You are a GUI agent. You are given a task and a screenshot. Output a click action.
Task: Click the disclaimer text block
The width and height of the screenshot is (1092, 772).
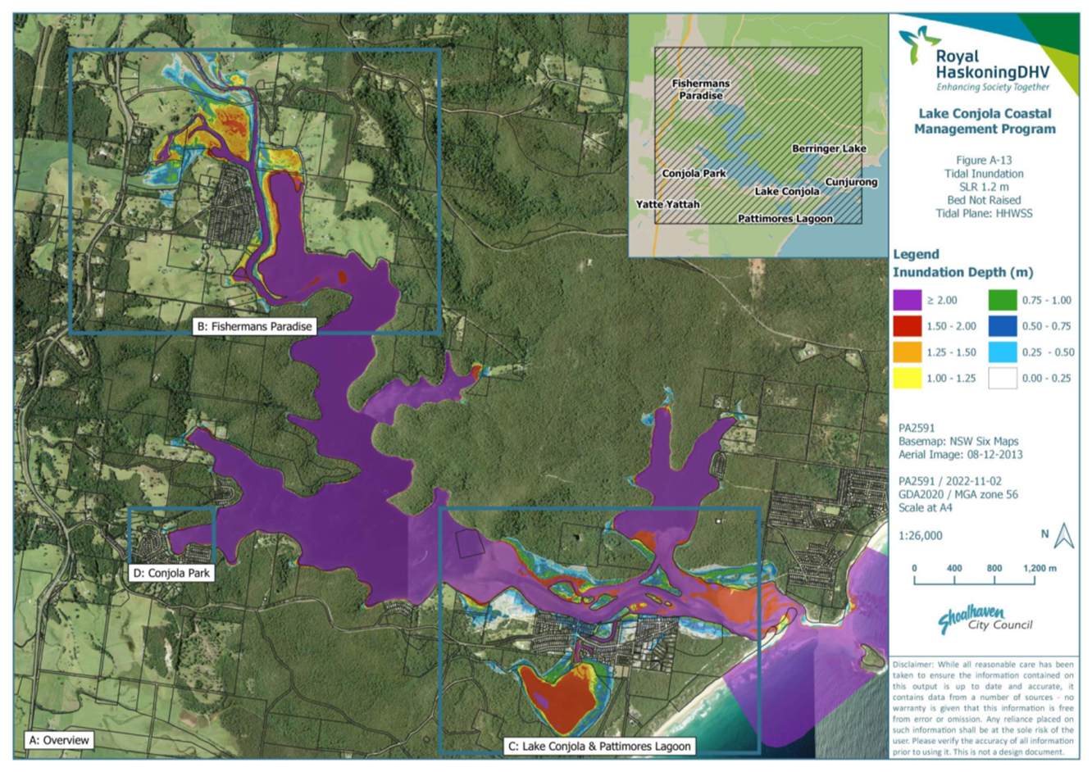(983, 708)
